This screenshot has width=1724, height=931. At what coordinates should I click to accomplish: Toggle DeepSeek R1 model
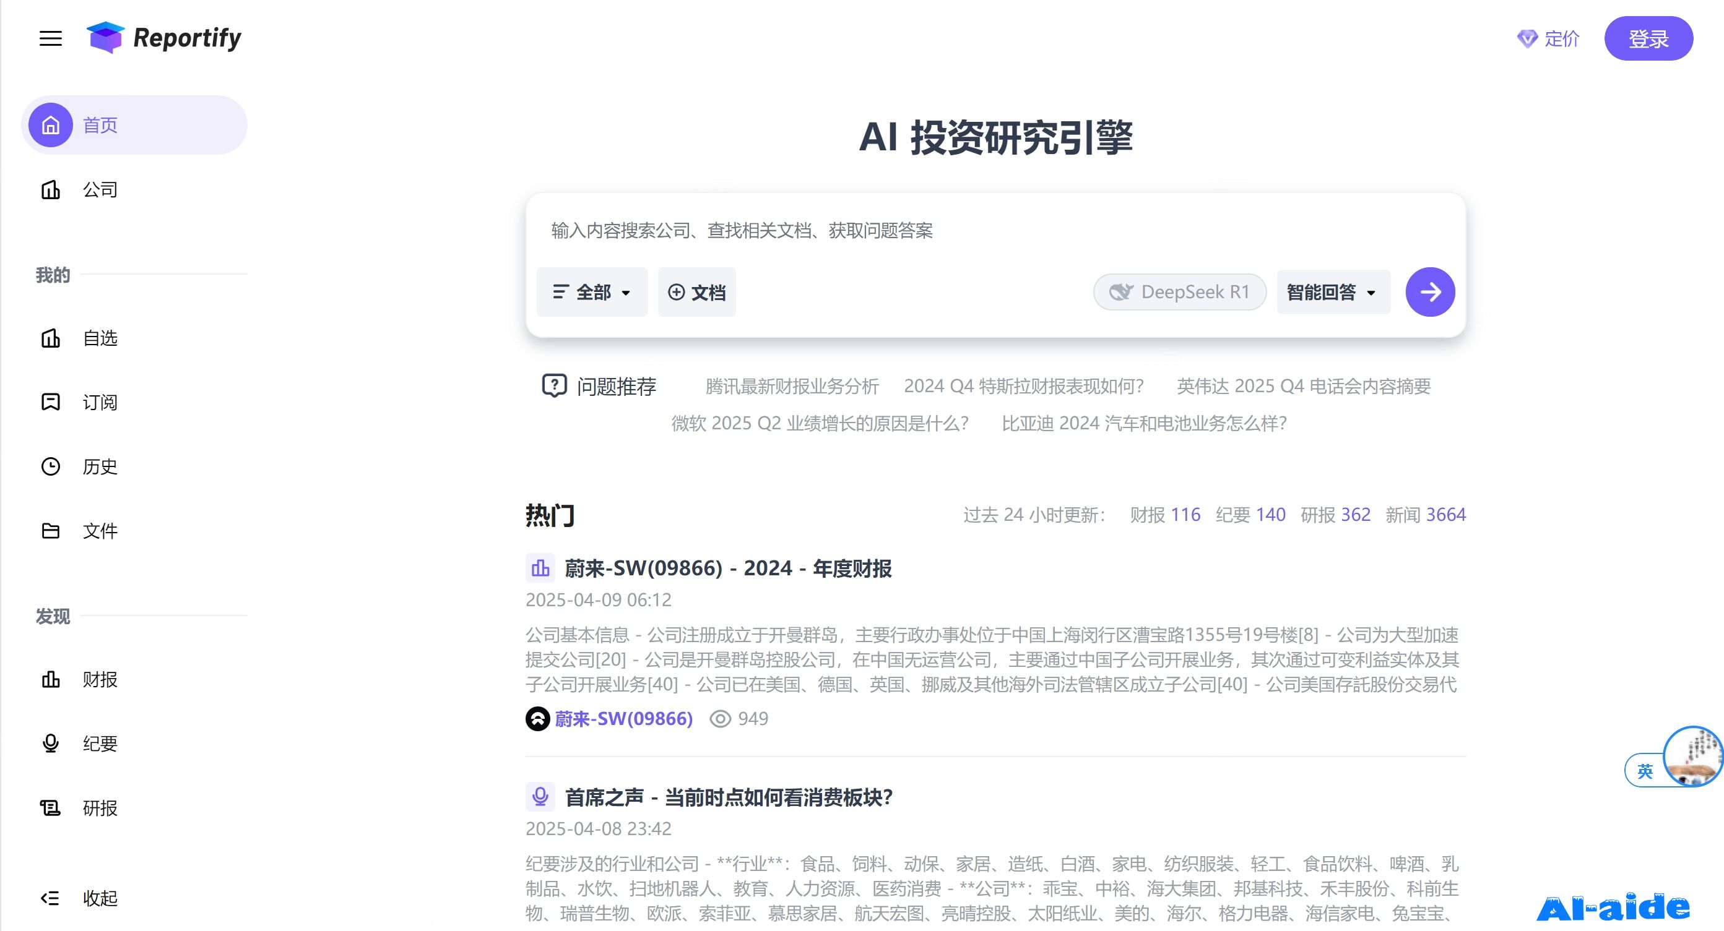tap(1180, 292)
